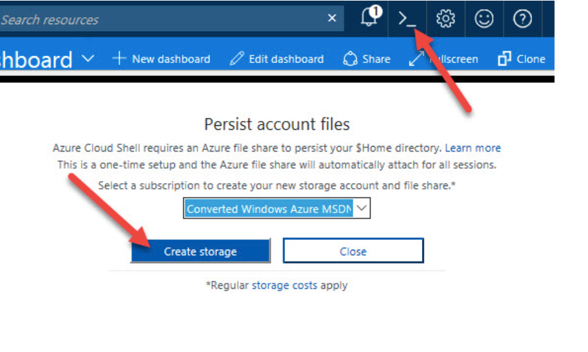Viewport: 588px width, 352px height.
Task: Select Converted Windows Azure MSDN subscription field
Action: 277,208
